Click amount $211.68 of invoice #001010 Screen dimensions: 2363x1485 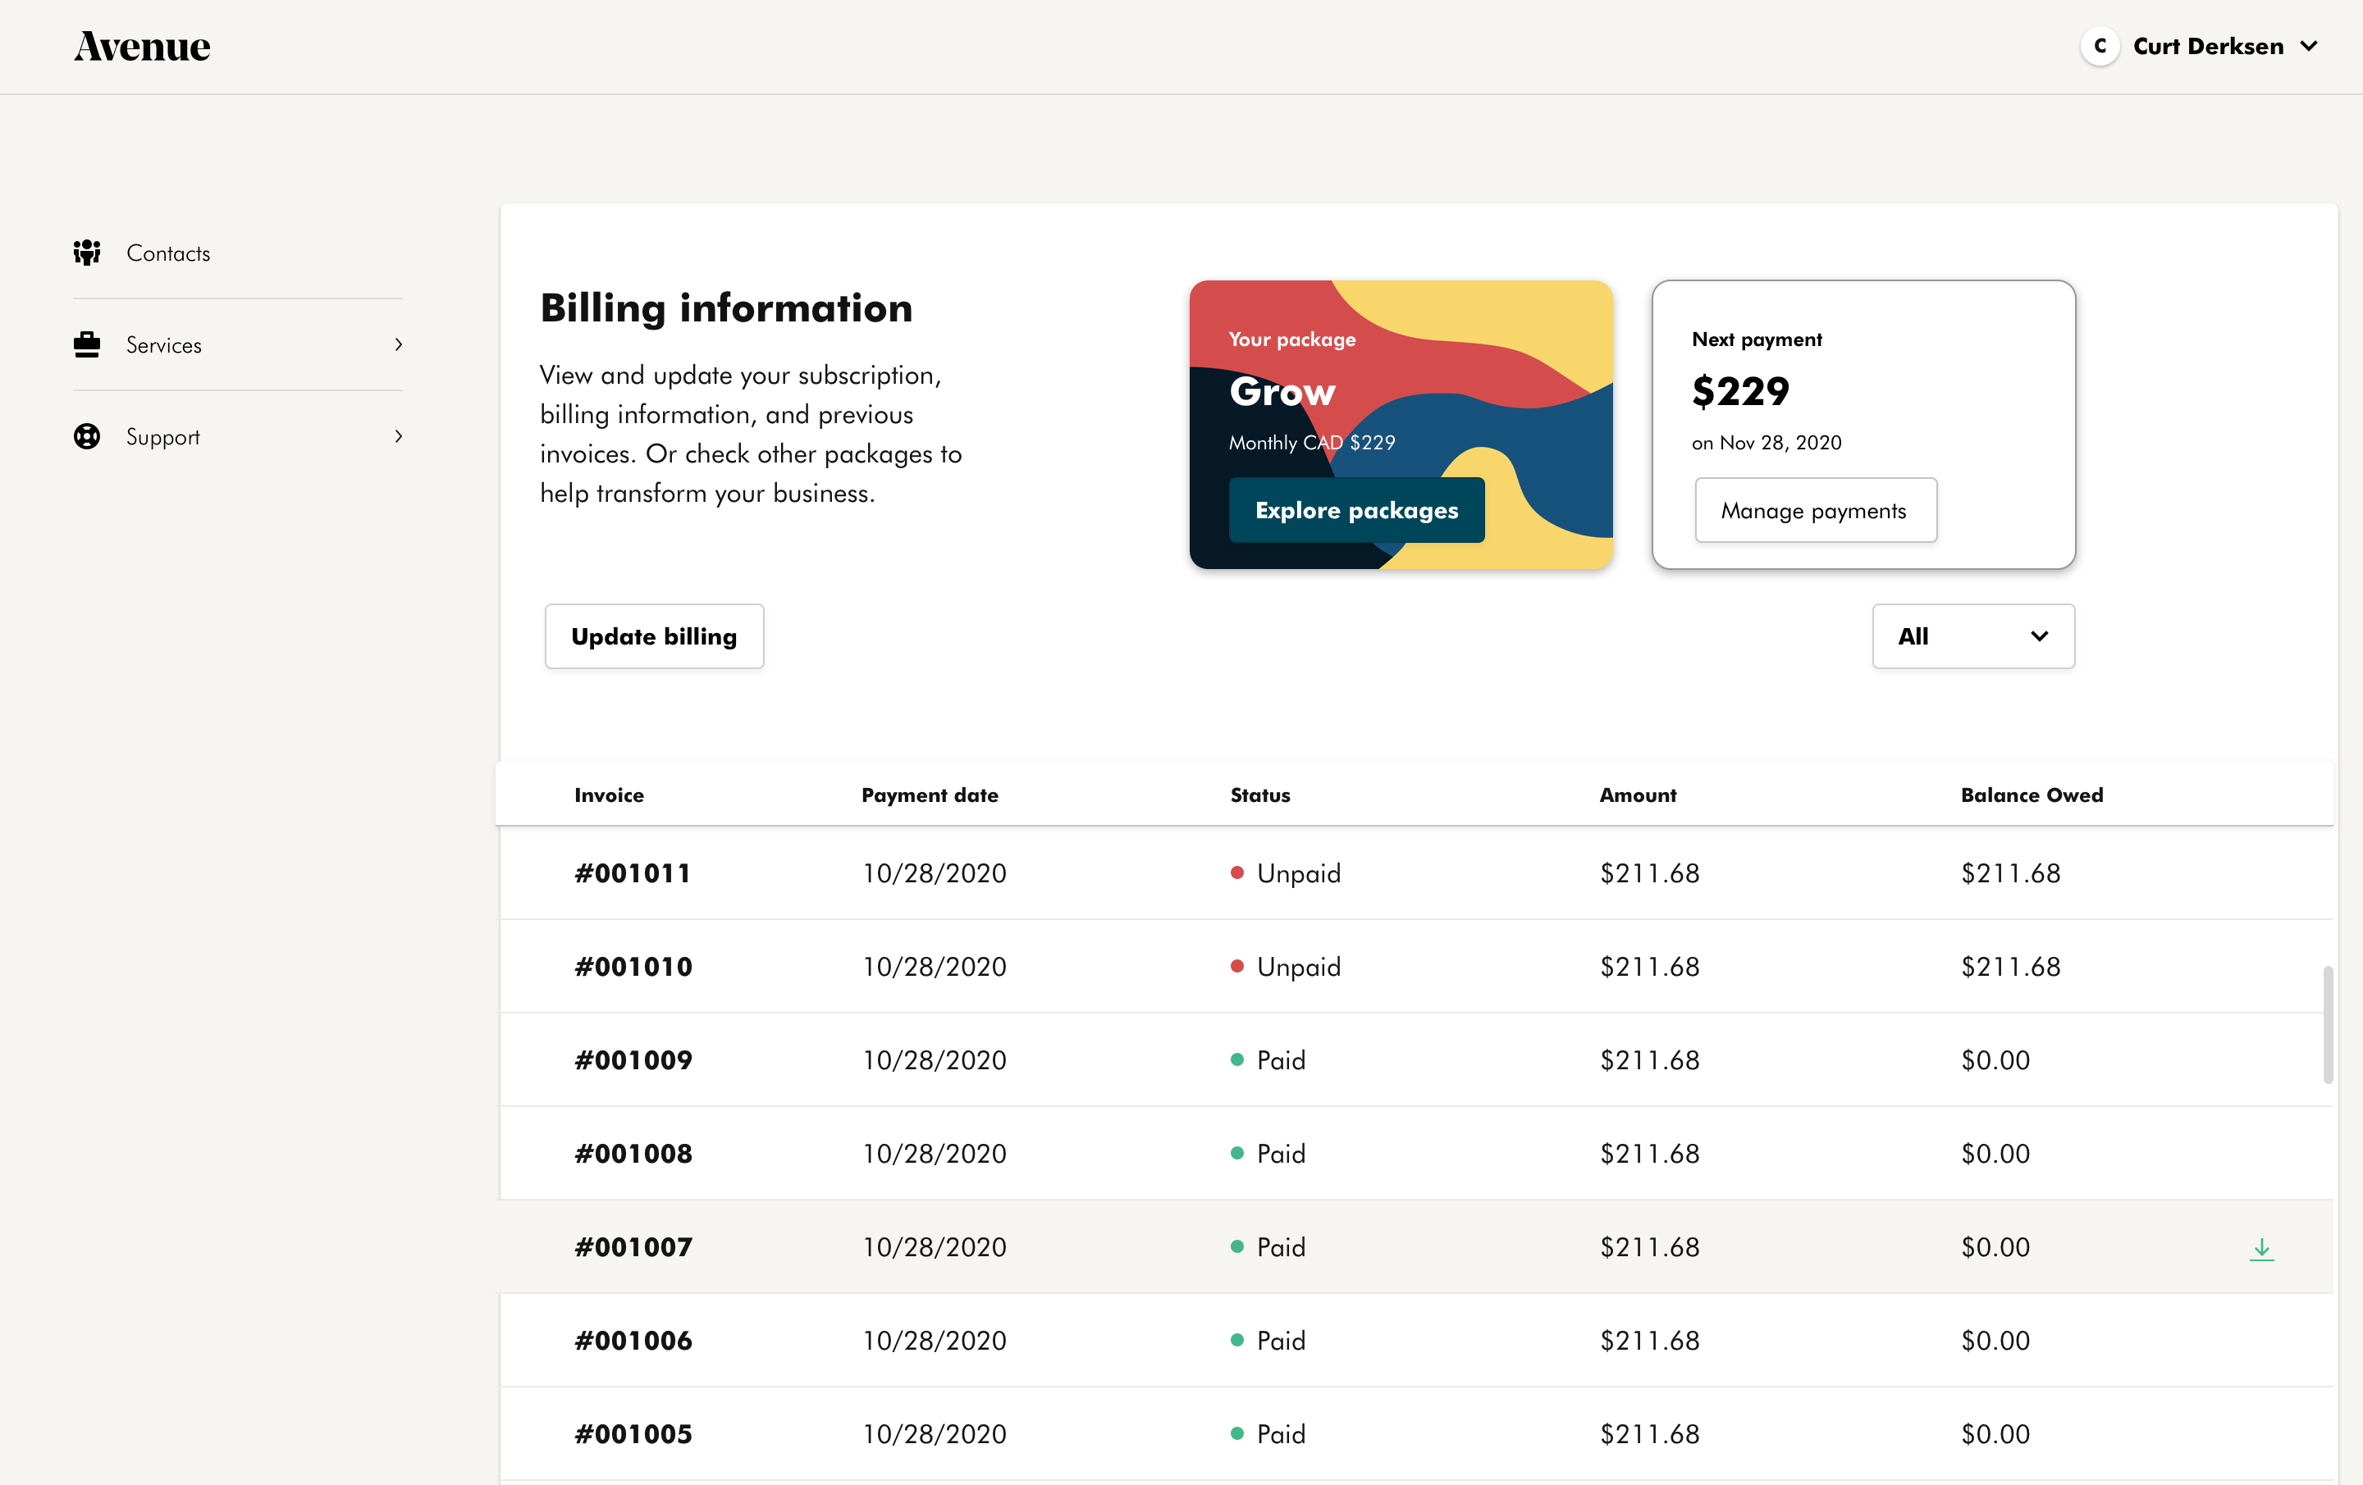point(1649,966)
